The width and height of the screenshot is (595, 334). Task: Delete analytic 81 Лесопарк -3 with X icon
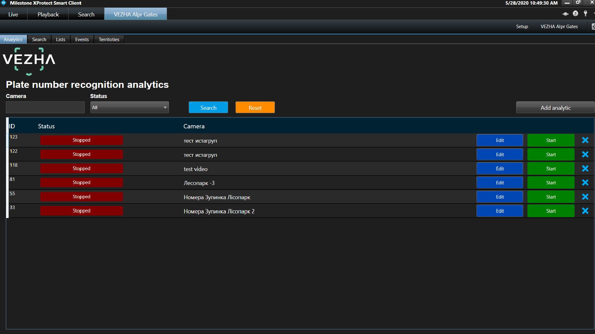585,182
